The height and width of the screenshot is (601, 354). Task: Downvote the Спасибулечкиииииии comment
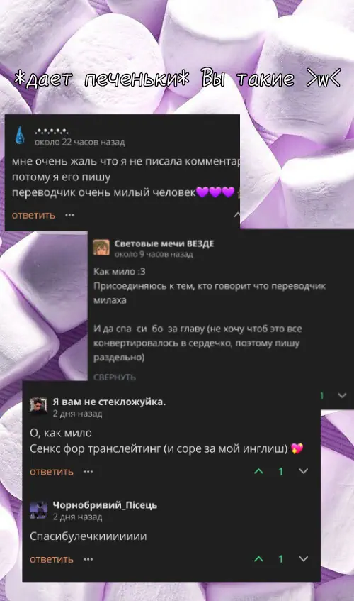coord(303,559)
